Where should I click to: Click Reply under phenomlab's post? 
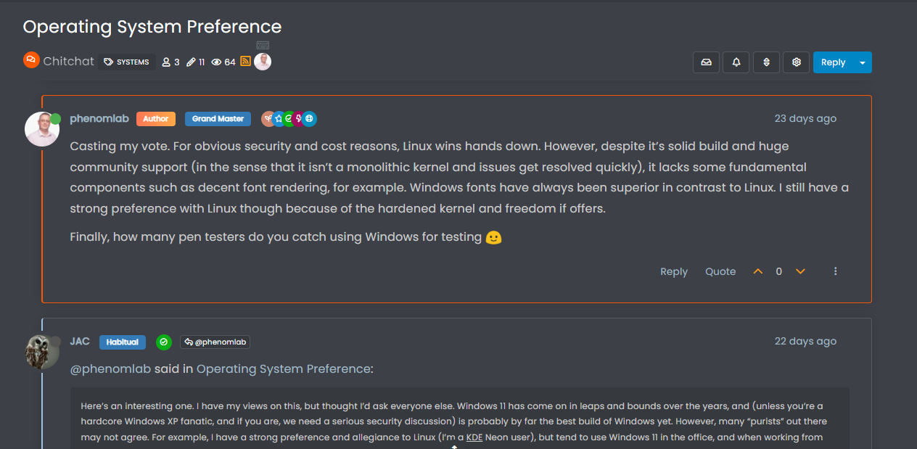tap(673, 271)
